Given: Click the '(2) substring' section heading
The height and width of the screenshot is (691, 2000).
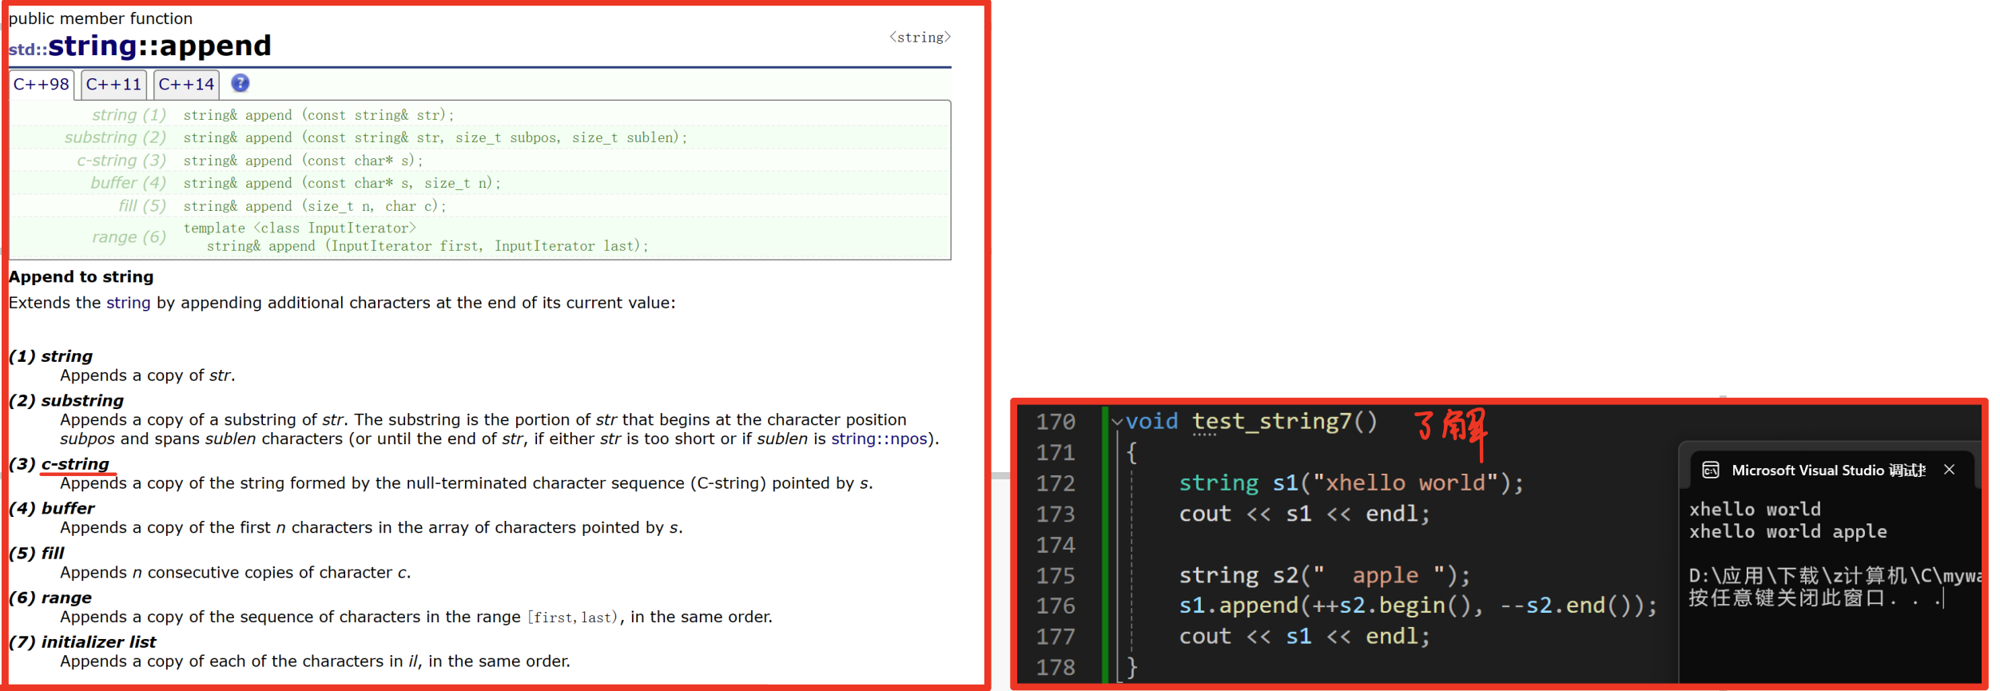Looking at the screenshot, I should (66, 401).
